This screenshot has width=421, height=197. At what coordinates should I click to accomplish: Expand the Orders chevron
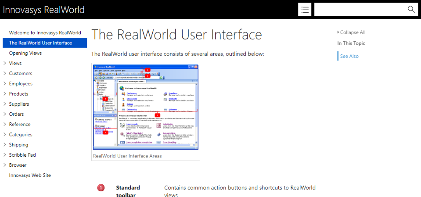5,115
